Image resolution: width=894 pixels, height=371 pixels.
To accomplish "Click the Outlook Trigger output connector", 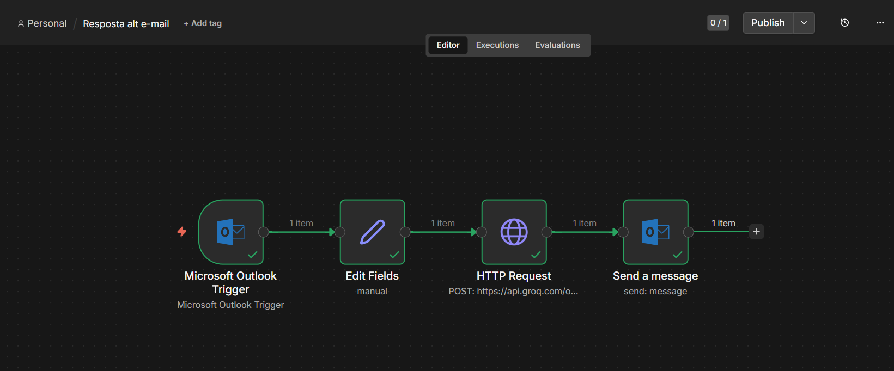I will [x=264, y=232].
